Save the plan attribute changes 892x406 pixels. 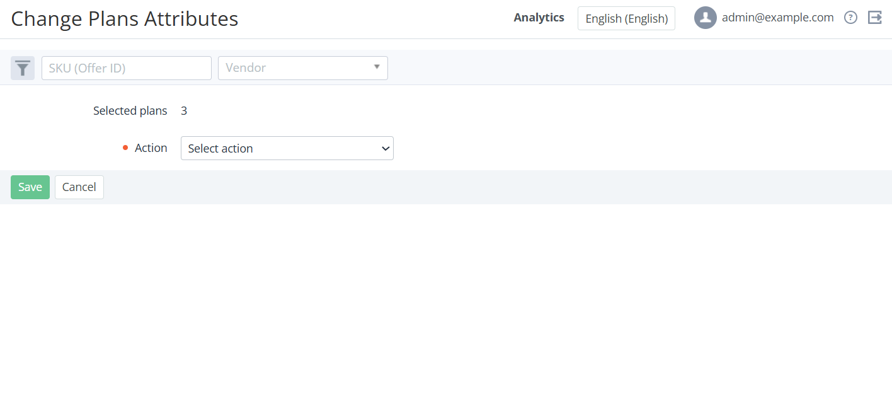30,187
